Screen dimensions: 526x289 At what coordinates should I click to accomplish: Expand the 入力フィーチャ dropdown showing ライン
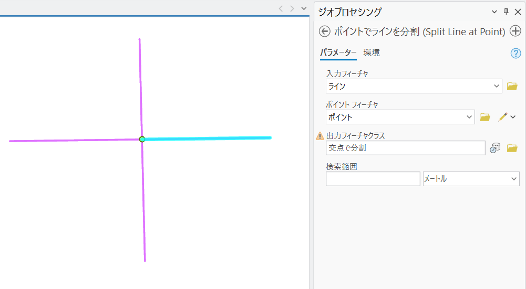click(x=497, y=86)
